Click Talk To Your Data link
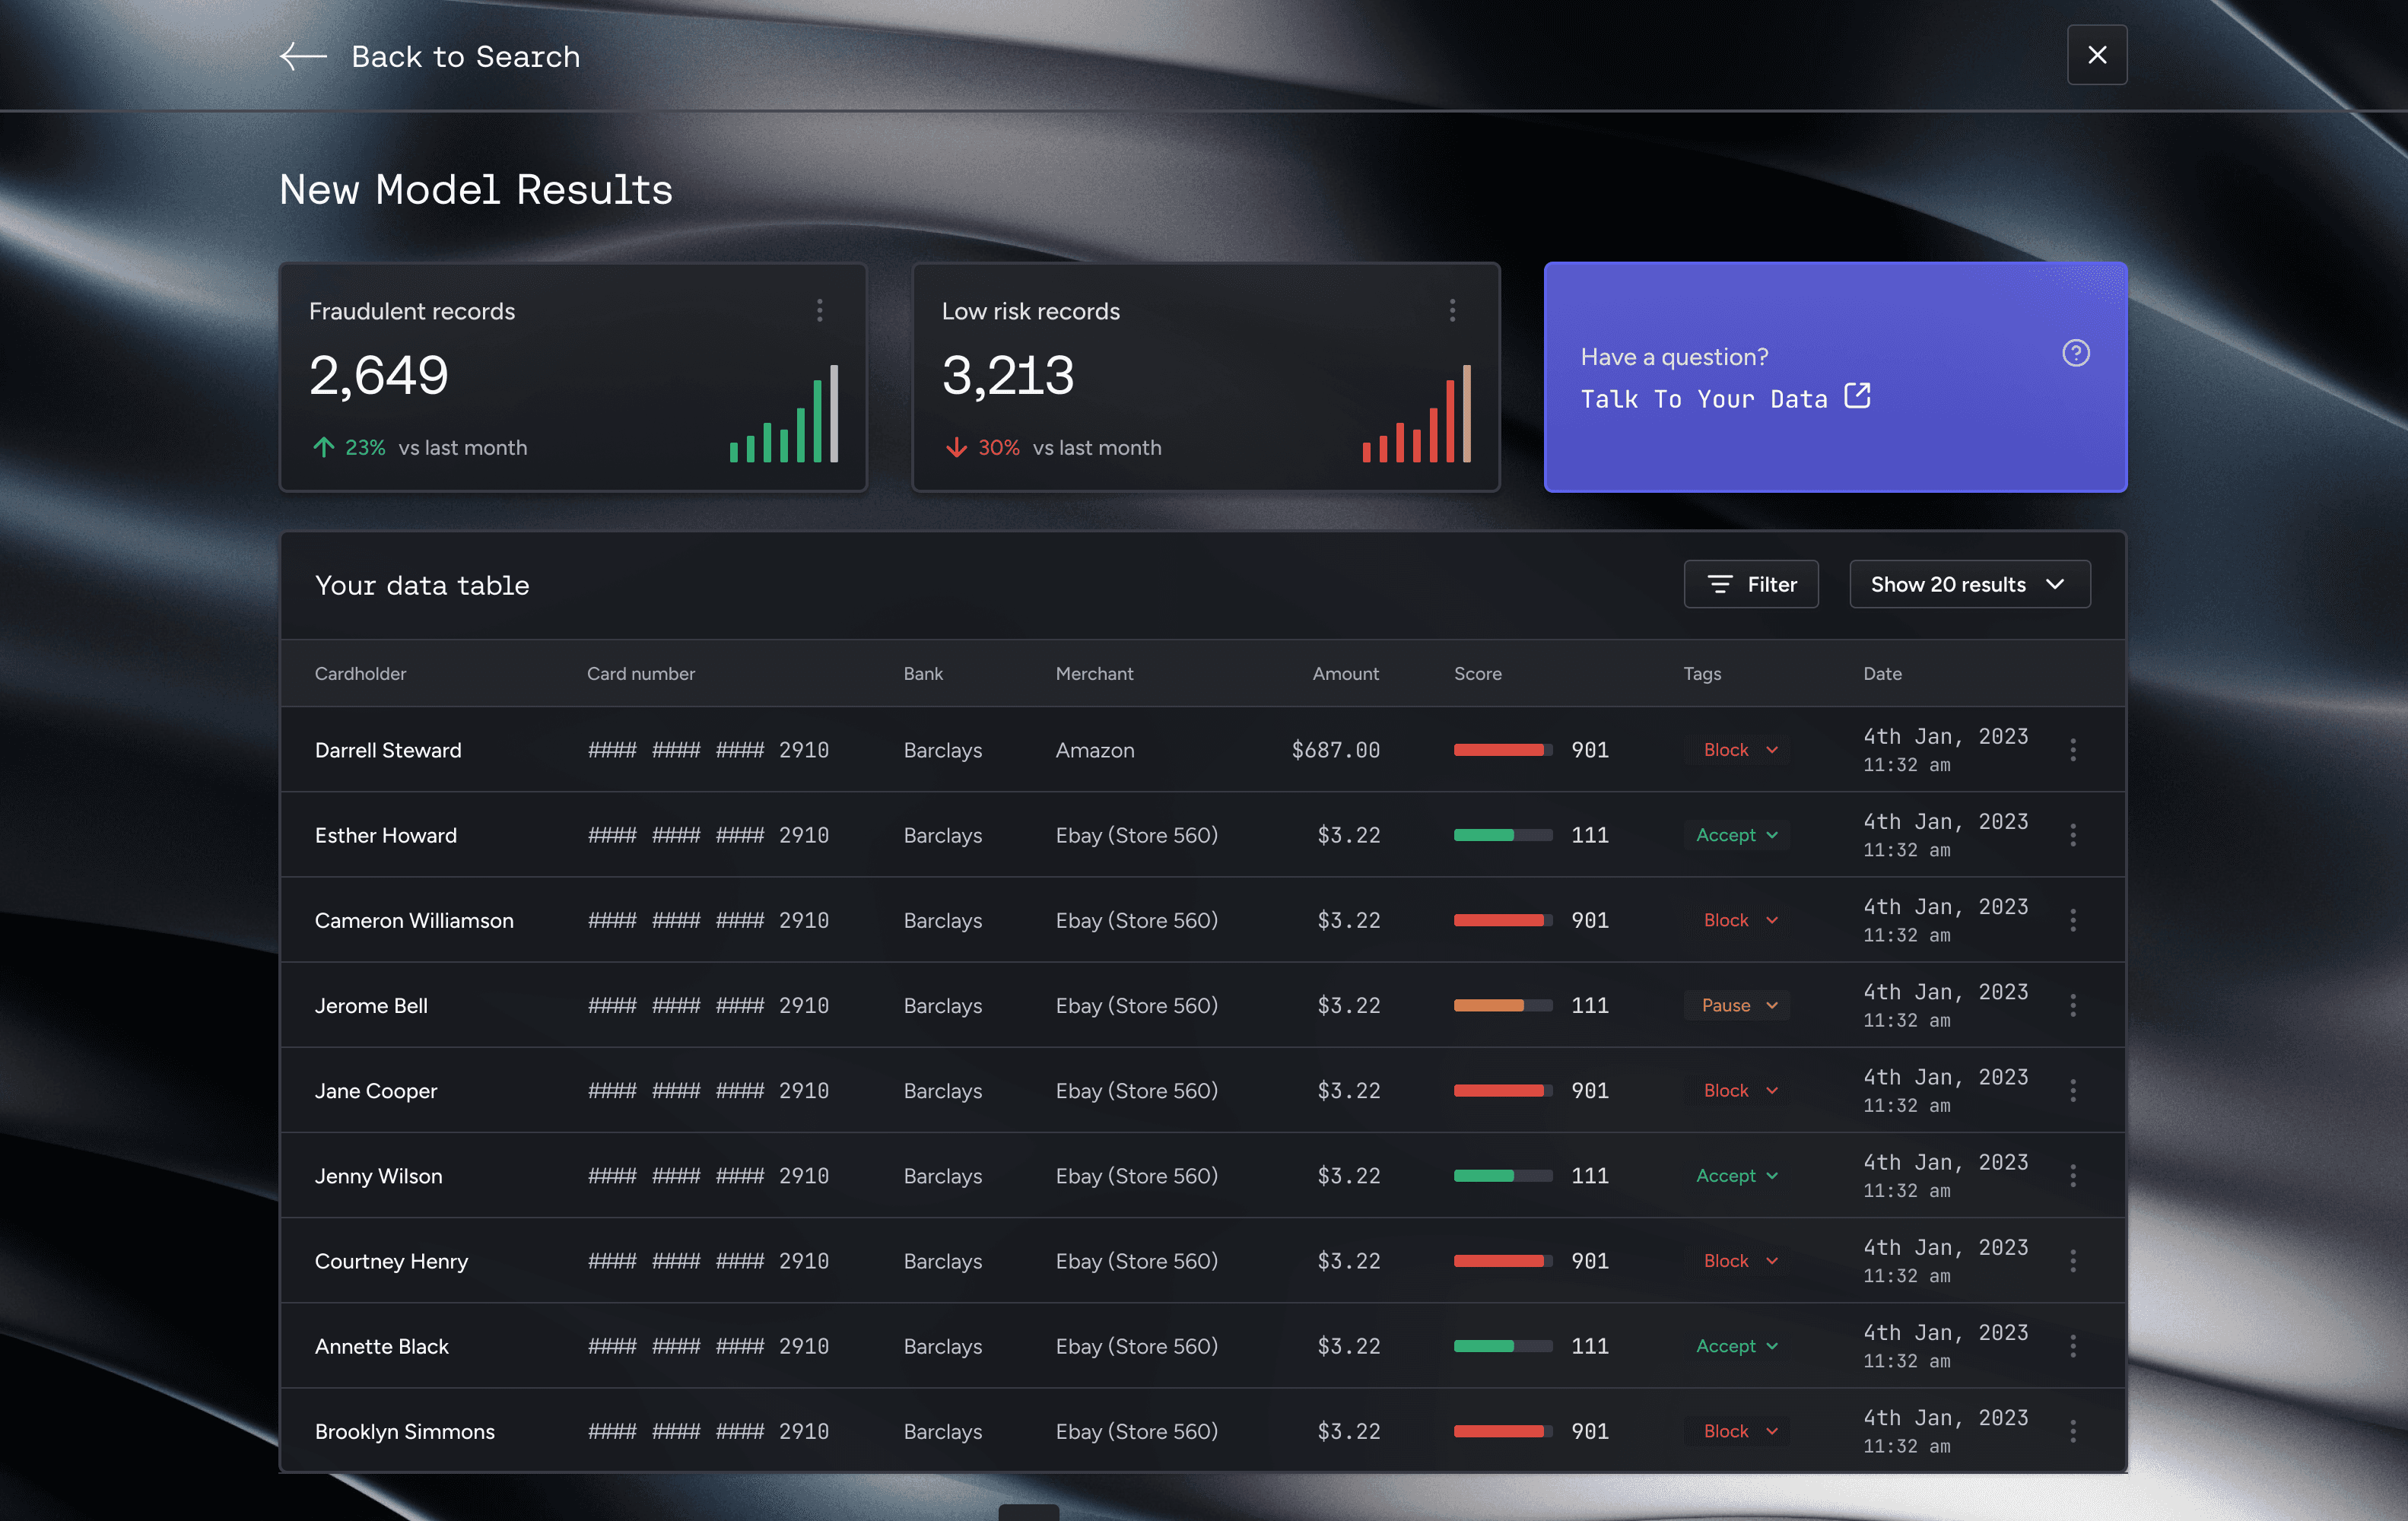 [x=1703, y=399]
